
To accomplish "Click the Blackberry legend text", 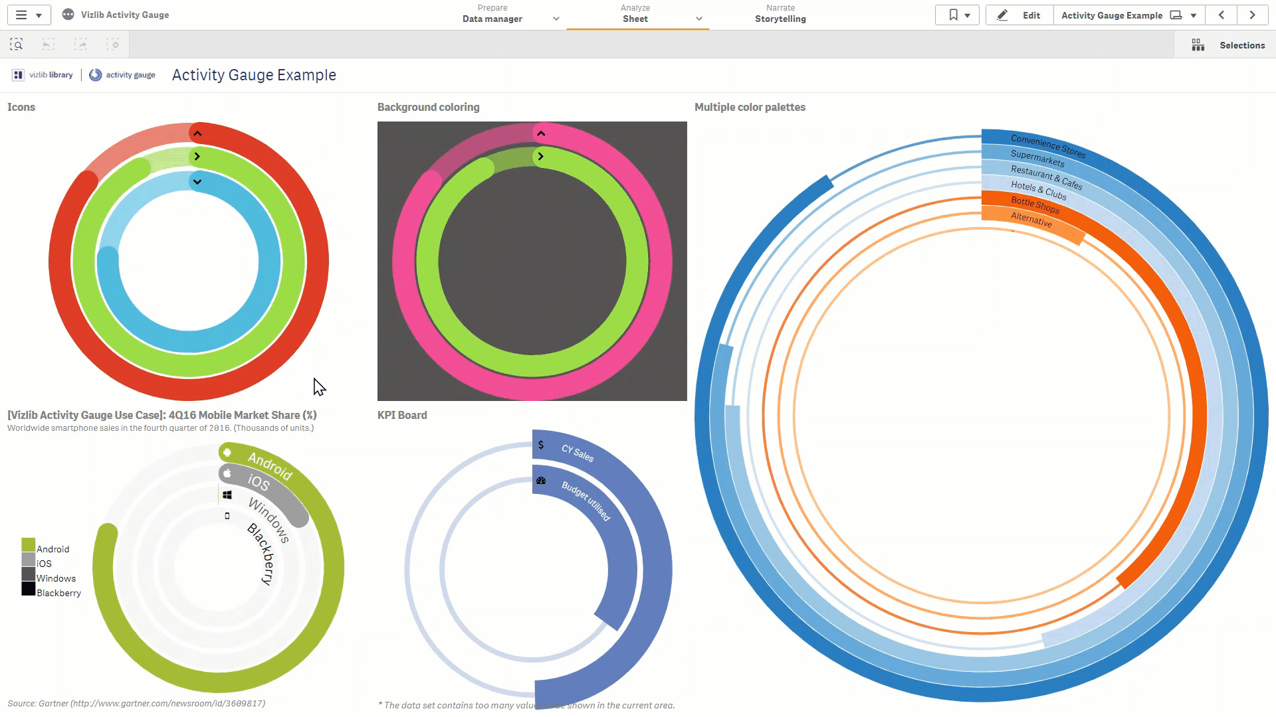I will pyautogui.click(x=59, y=593).
